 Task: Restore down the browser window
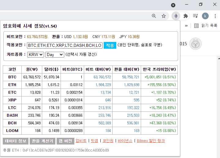pos(201,5)
